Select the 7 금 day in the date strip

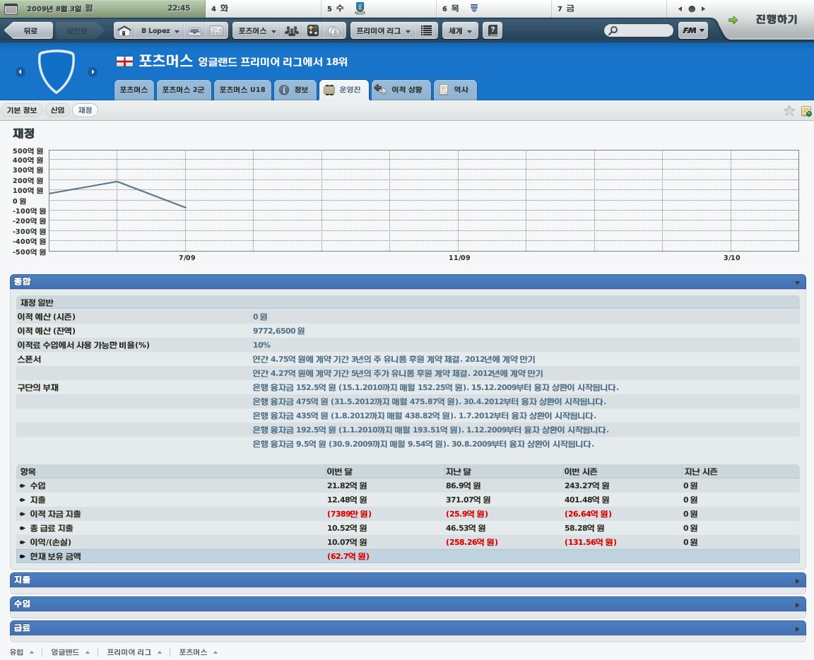(x=608, y=8)
